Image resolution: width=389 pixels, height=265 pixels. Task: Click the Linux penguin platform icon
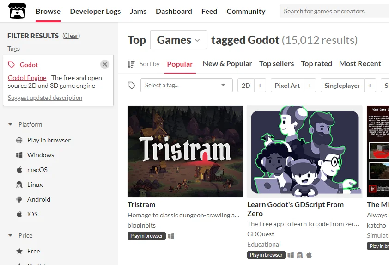pos(19,185)
